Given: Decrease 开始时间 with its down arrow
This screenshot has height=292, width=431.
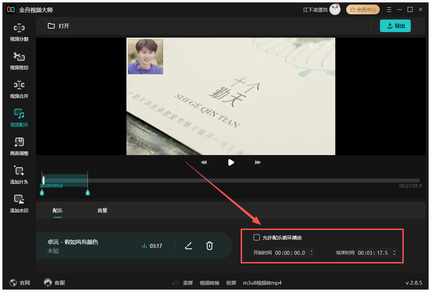Looking at the screenshot, I should 312,255.
